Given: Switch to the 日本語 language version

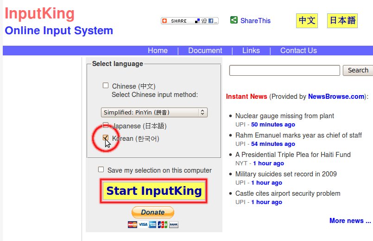Looking at the screenshot, I should point(342,21).
